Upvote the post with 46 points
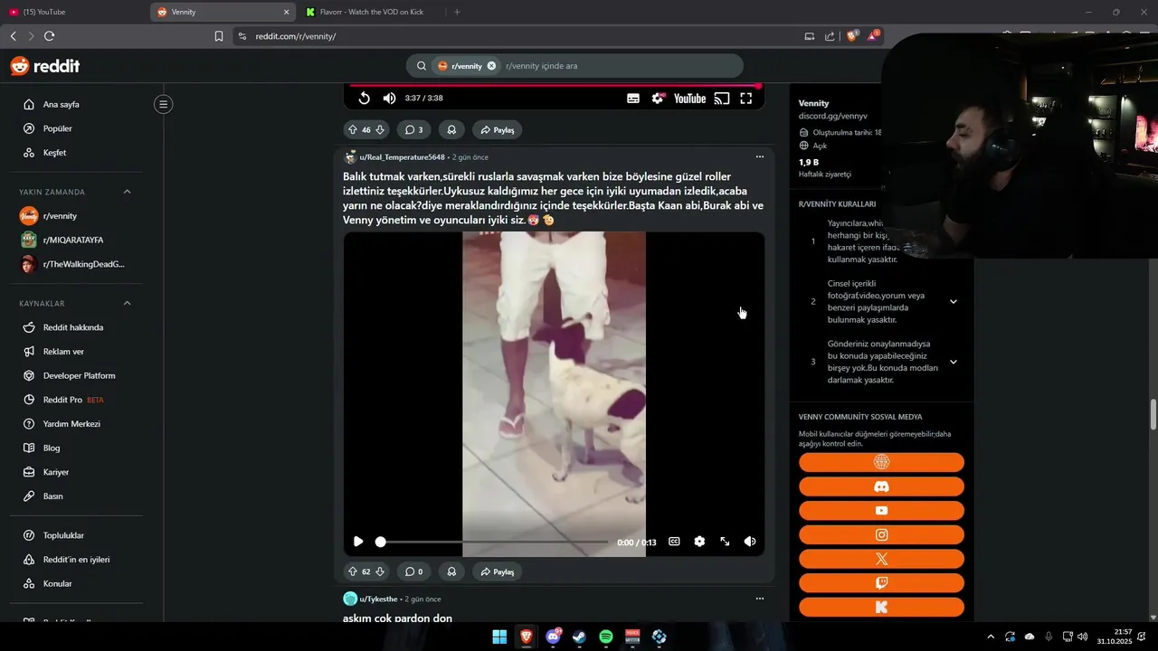 pyautogui.click(x=353, y=130)
